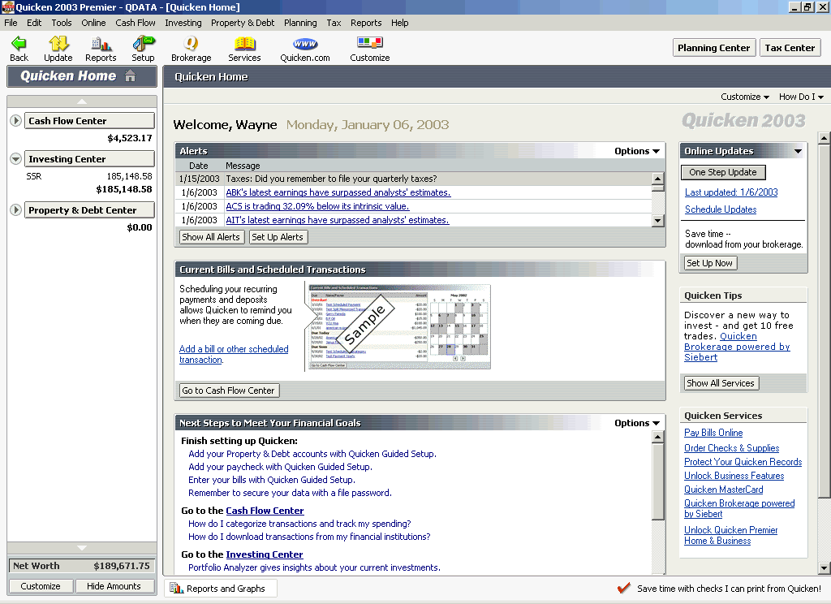Click the Show All Services button

tap(721, 383)
